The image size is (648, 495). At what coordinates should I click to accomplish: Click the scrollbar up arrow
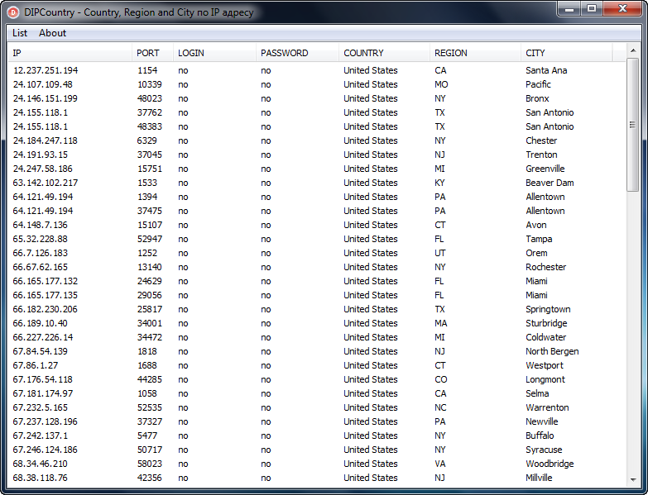point(633,50)
